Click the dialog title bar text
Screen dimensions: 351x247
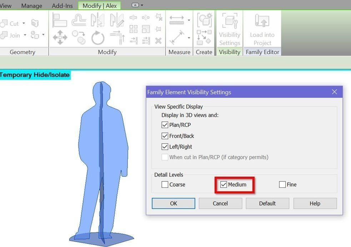189,92
